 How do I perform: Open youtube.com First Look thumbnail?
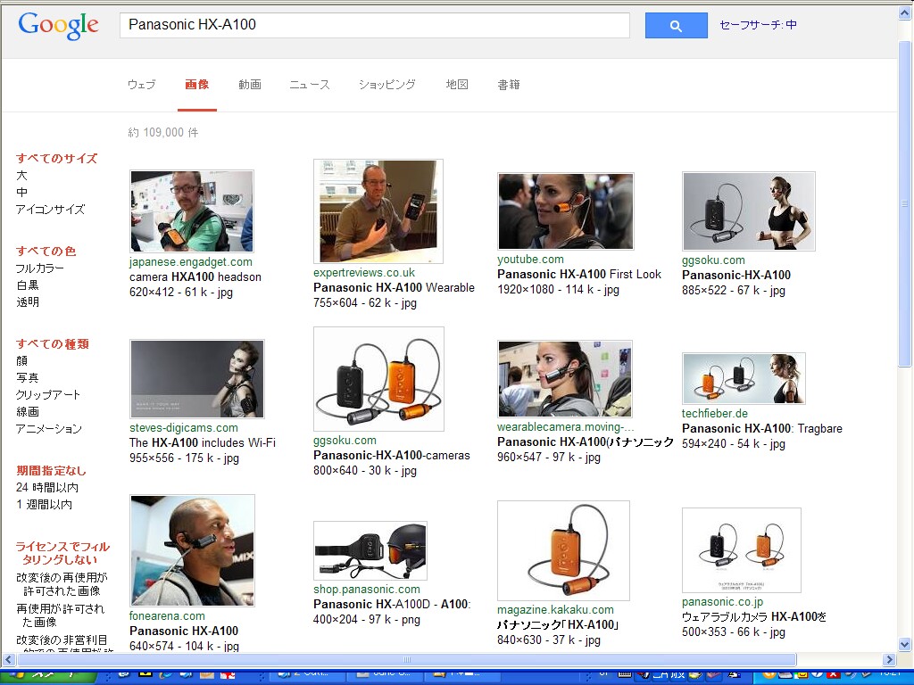[565, 210]
